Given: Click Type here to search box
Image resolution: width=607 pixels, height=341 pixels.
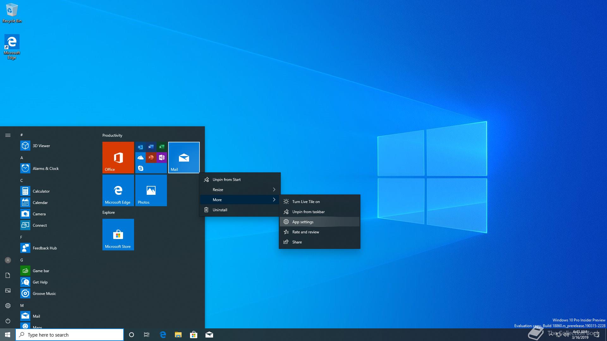Looking at the screenshot, I should tap(70, 335).
